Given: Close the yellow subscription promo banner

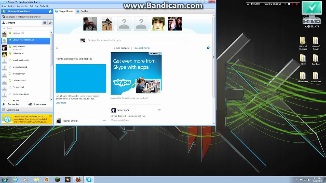Looking at the screenshot, I should click(50, 116).
